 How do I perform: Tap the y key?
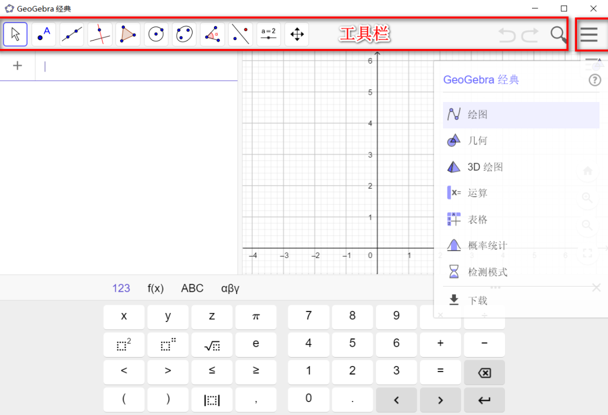168,316
